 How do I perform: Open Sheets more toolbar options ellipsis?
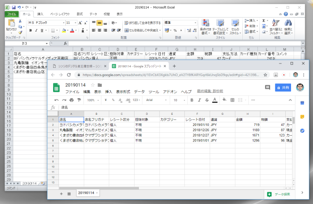tap(253, 100)
